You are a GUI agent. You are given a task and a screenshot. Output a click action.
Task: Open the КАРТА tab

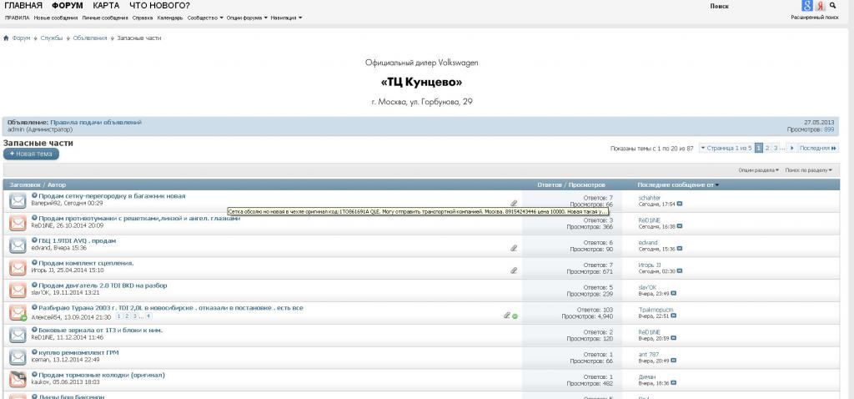106,6
